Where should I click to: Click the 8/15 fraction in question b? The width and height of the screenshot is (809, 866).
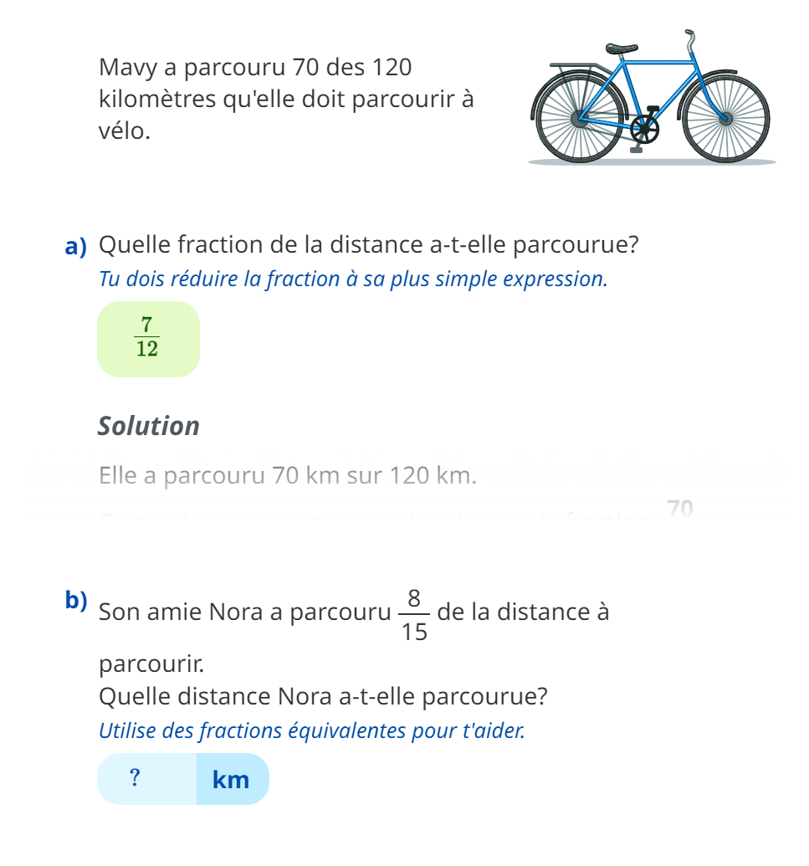[414, 614]
